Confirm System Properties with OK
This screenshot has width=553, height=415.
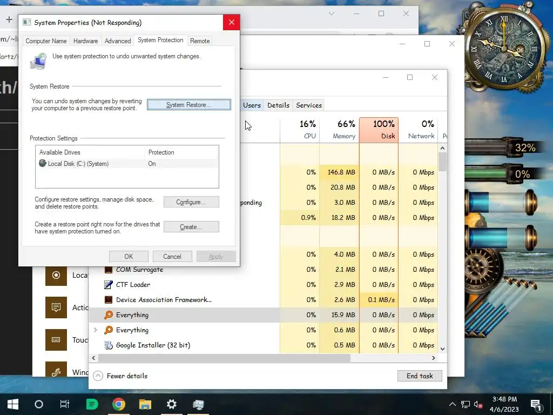tap(129, 257)
